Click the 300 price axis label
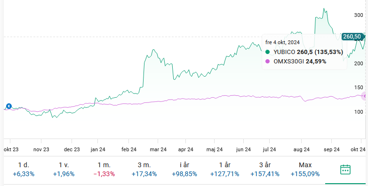The height and width of the screenshot is (186, 368). [359, 15]
